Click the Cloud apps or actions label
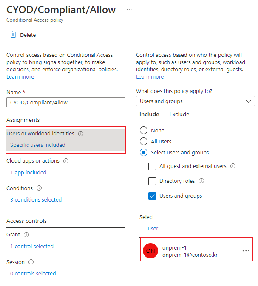 tap(33, 161)
